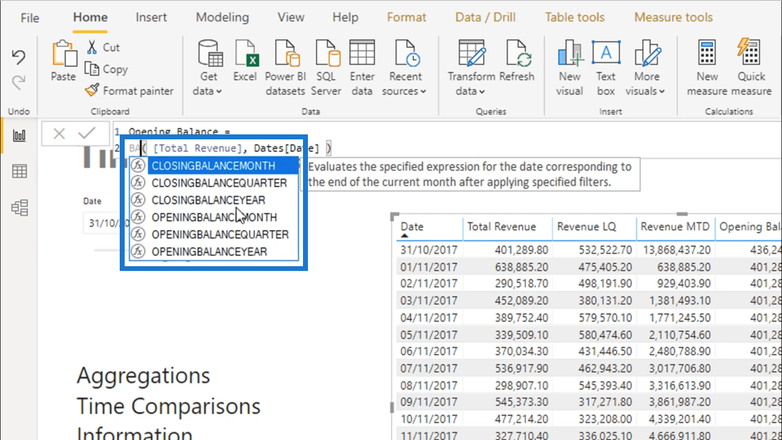This screenshot has height=440, width=782.
Task: Insert a New visual
Action: [570, 68]
